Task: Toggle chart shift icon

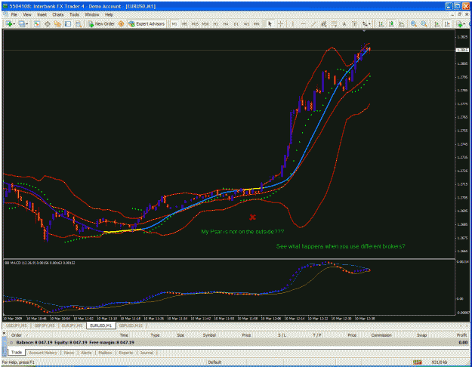Action: coord(447,23)
